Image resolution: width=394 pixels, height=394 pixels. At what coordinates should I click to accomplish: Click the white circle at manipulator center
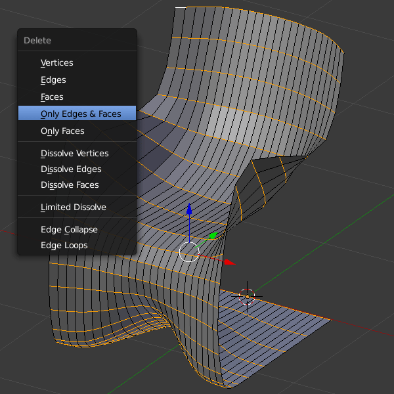click(189, 251)
